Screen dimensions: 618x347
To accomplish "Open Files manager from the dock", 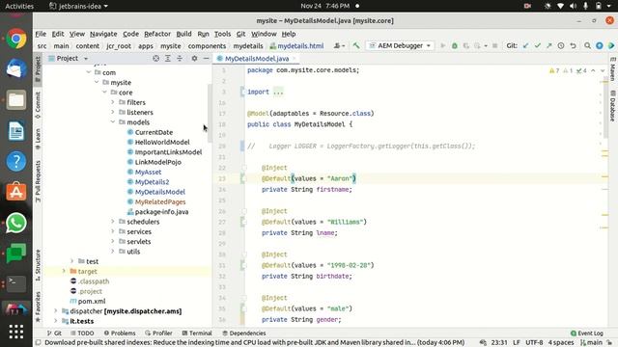I will [x=16, y=100].
